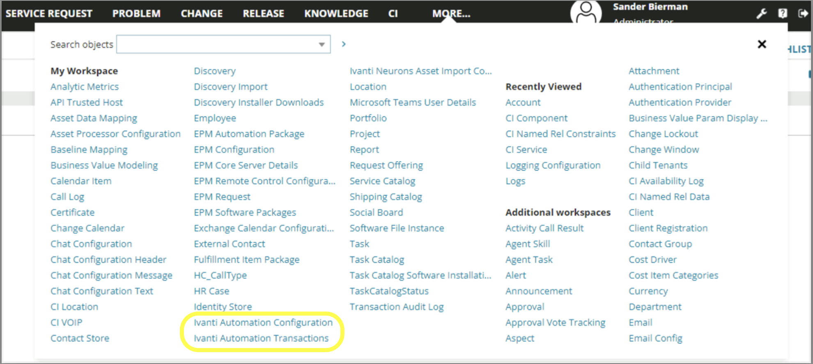
Task: Open Microsoft Teams User Details link
Action: 413,102
